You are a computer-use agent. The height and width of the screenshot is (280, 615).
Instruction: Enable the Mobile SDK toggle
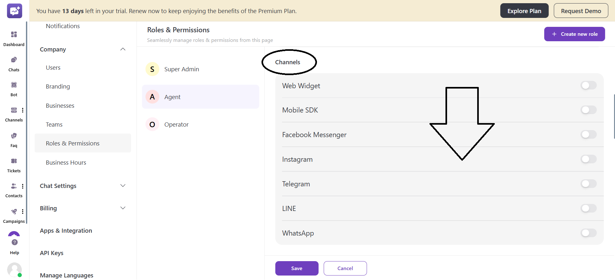588,110
